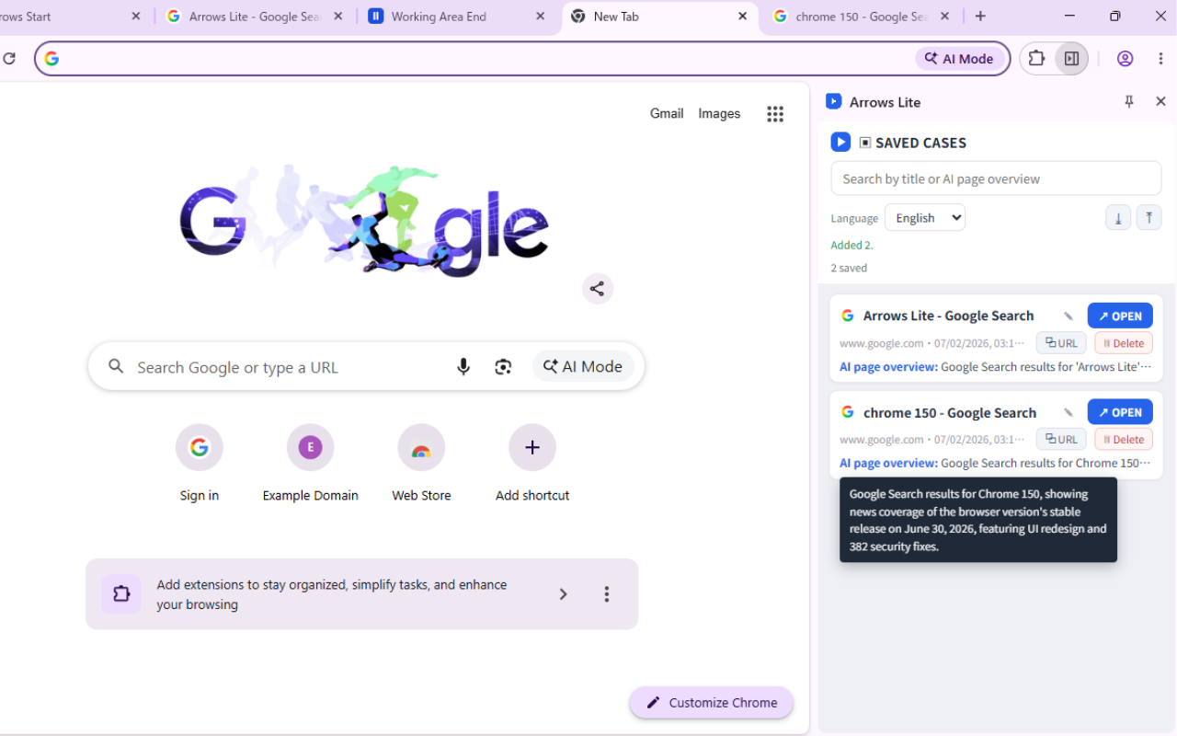Click the Customize Chrome button
Viewport: 1177px width, 736px height.
click(x=712, y=703)
